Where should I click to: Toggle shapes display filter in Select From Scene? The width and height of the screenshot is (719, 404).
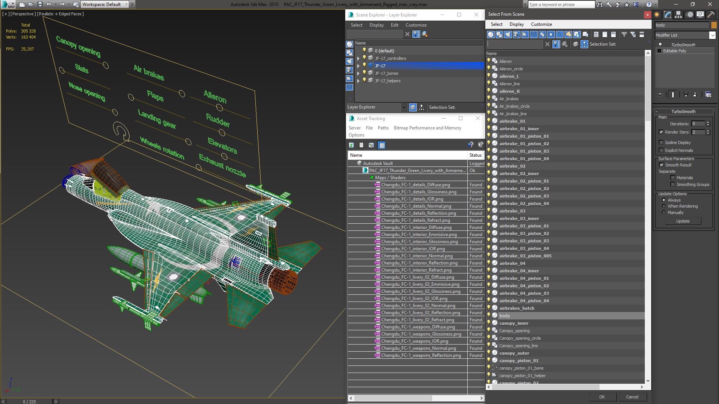click(499, 34)
